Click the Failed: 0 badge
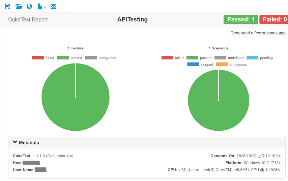Viewport: 288px width, 181px height. click(x=274, y=19)
